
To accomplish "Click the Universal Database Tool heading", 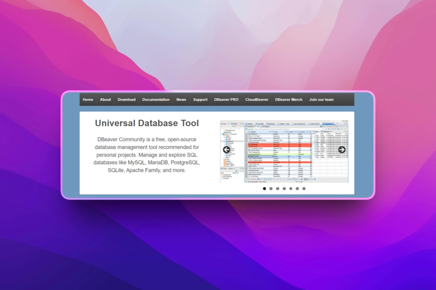I will point(147,123).
